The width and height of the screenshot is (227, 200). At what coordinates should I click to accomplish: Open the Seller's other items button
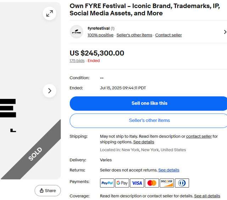click(x=149, y=121)
